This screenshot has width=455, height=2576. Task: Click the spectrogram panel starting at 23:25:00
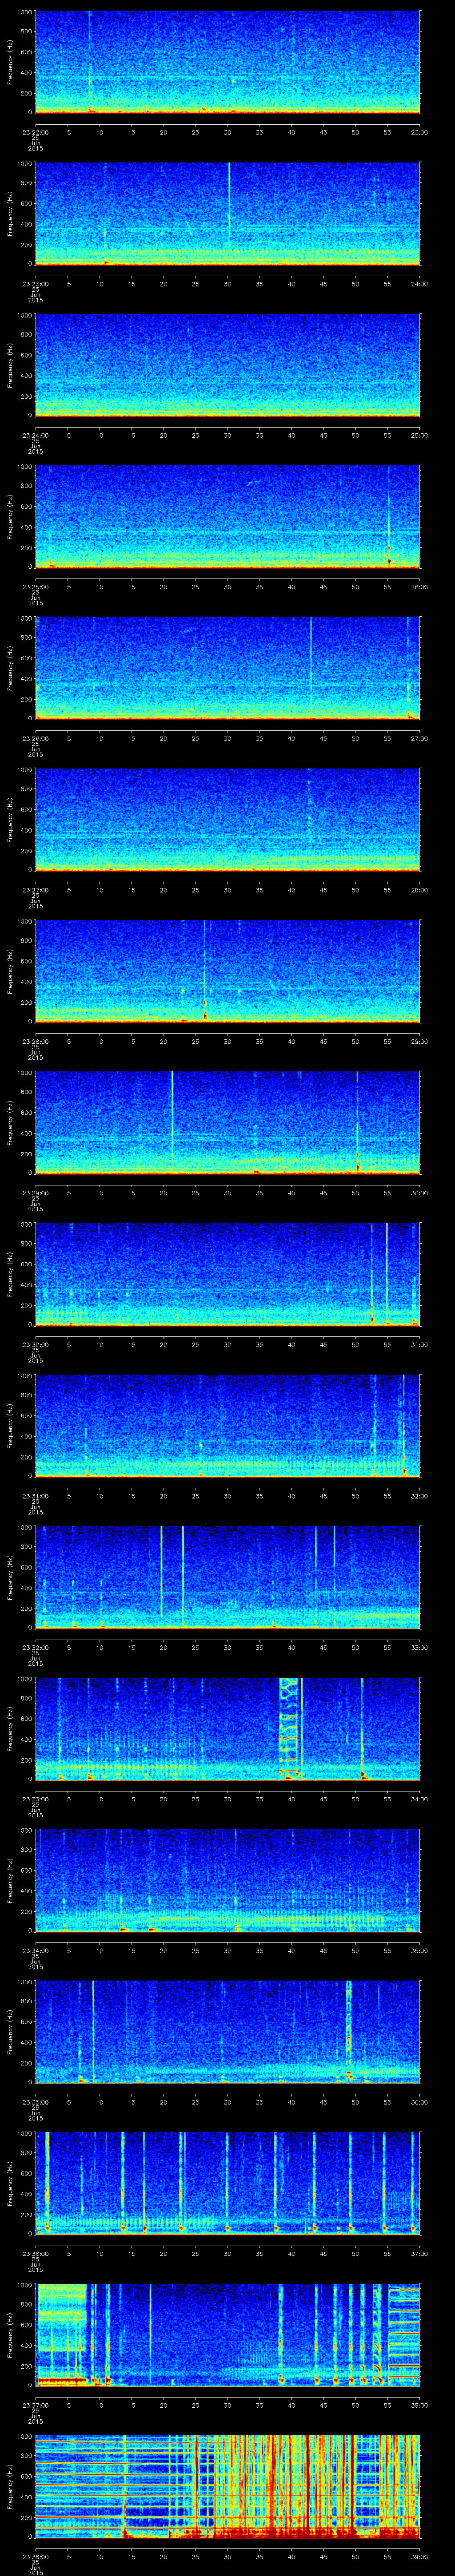[x=228, y=516]
